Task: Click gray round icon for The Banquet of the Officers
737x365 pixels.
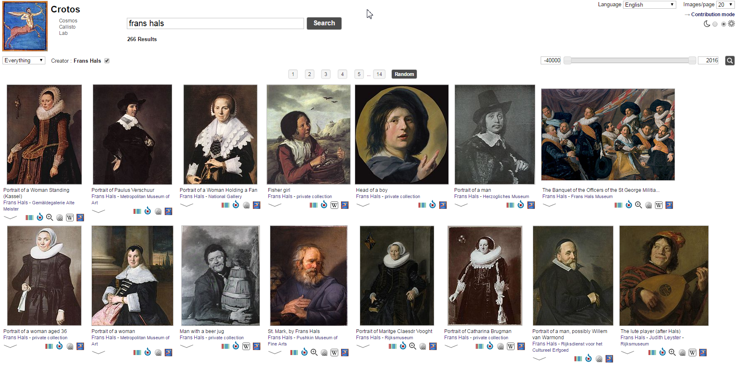Action: tap(648, 206)
